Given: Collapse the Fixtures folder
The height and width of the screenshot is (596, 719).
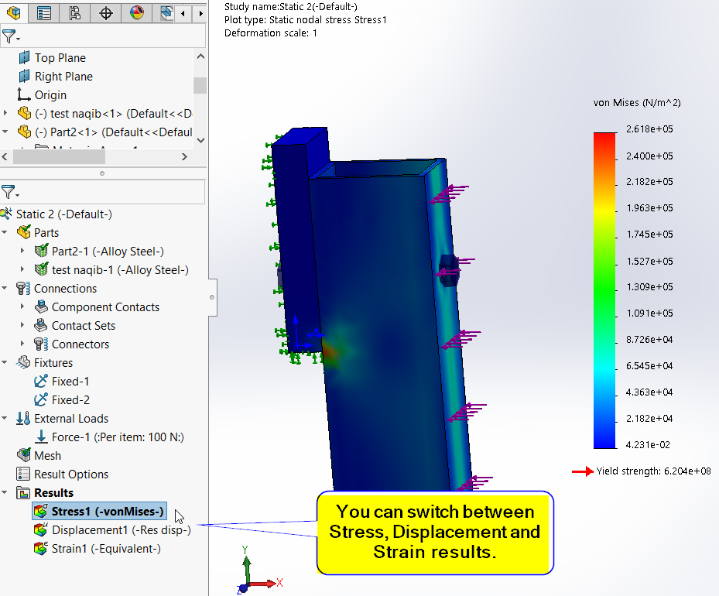Looking at the screenshot, I should click(5, 362).
